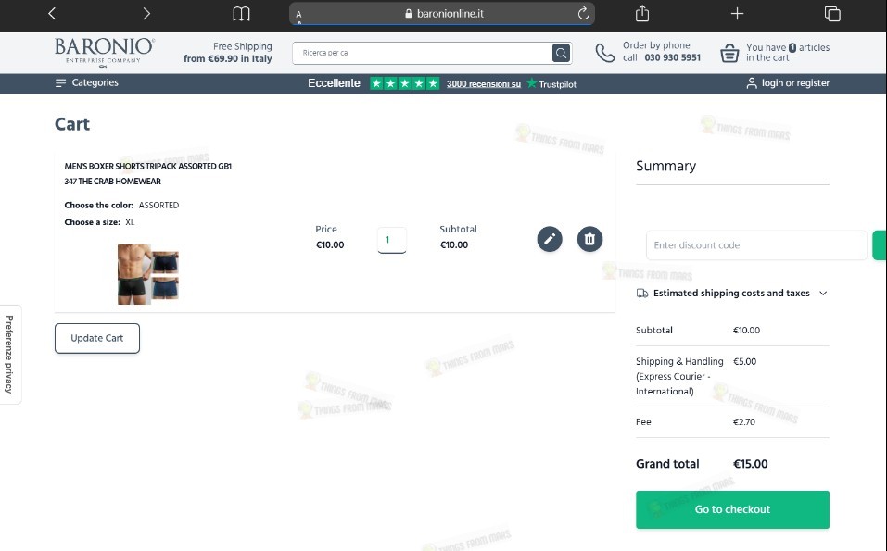
Task: Open the Preferenze privacy side tab
Action: coord(9,355)
